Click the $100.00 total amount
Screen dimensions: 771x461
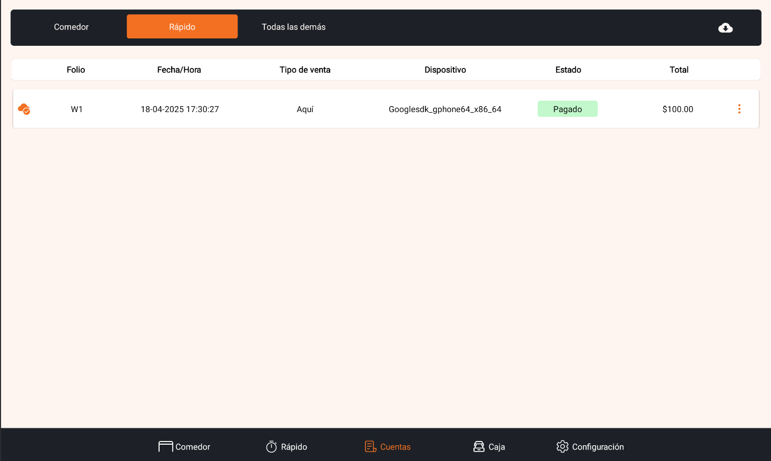[678, 109]
